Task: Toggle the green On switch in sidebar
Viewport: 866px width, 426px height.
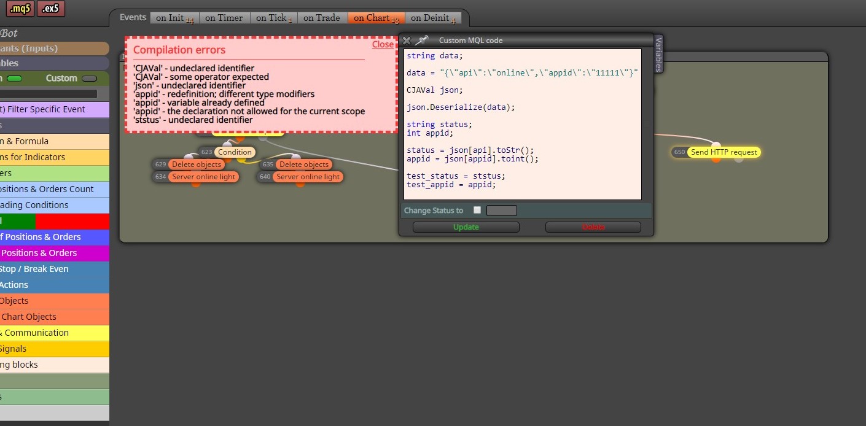Action: click(14, 79)
